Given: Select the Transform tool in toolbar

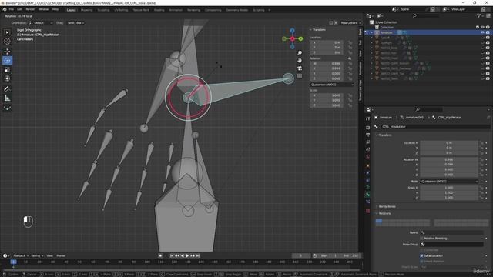Looking at the screenshot, I should (7, 78).
